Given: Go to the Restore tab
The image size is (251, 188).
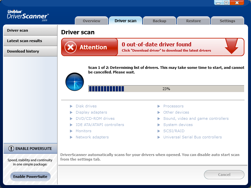Looking at the screenshot, I should 193,21.
